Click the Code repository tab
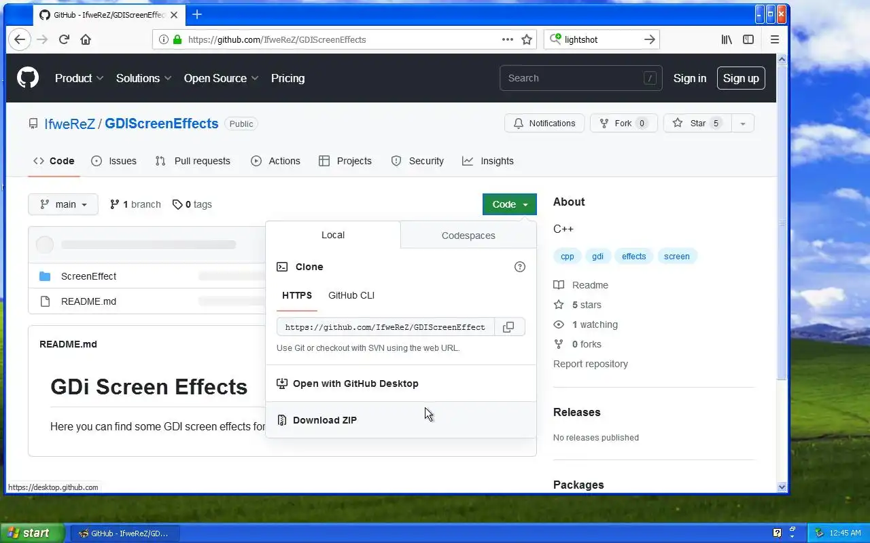Viewport: 870px width, 543px height. [54, 161]
